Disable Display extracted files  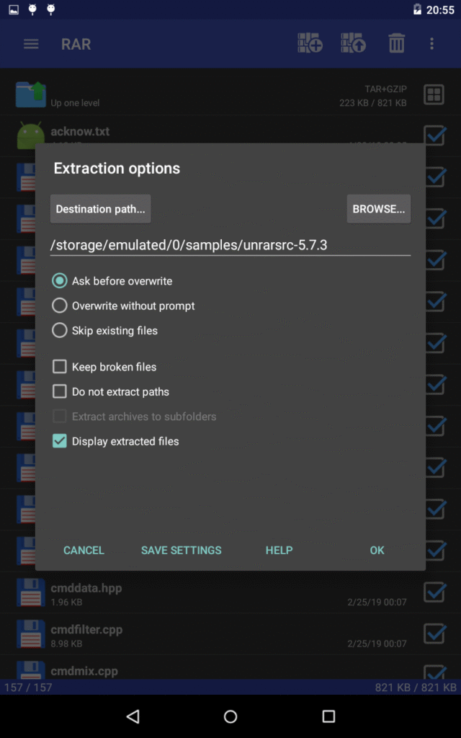[x=61, y=443]
